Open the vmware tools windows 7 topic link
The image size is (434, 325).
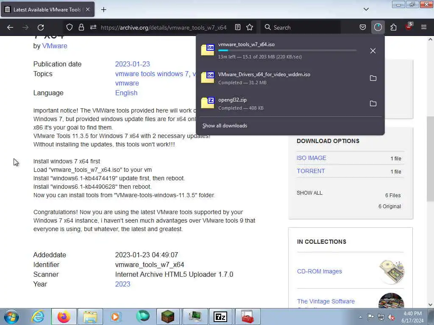pos(152,74)
